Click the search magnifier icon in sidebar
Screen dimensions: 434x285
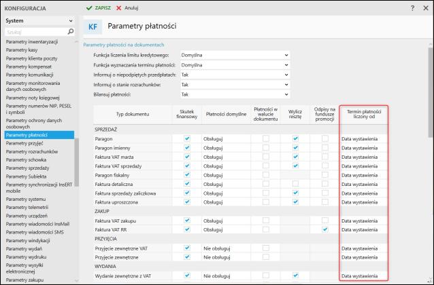pyautogui.click(x=71, y=31)
